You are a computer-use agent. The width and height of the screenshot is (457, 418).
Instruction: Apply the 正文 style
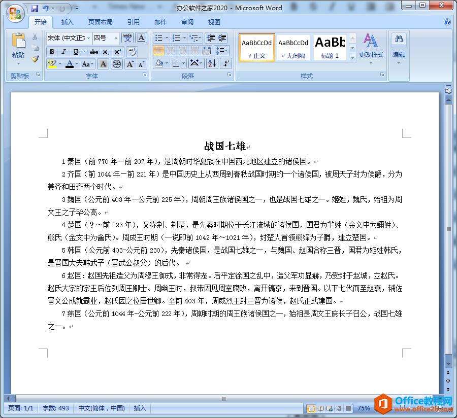click(257, 48)
